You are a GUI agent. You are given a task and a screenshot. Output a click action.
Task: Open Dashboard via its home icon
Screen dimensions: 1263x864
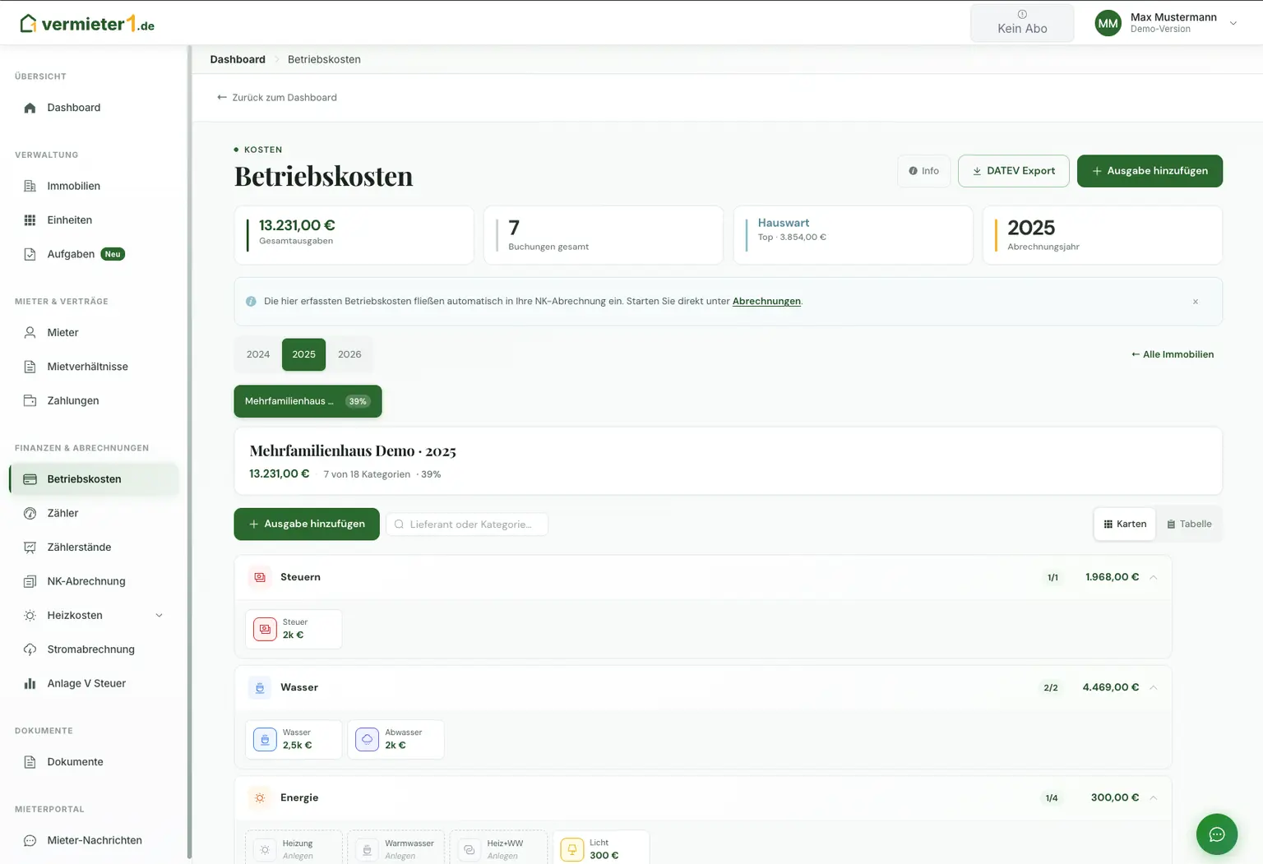click(30, 108)
